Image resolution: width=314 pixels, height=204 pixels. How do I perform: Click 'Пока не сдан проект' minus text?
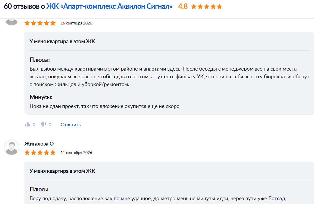[104, 106]
